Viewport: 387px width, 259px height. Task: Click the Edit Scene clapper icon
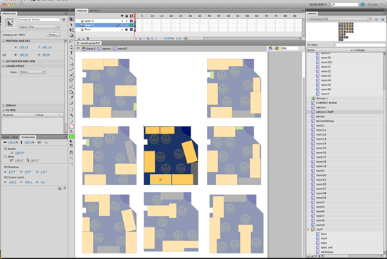(x=270, y=48)
